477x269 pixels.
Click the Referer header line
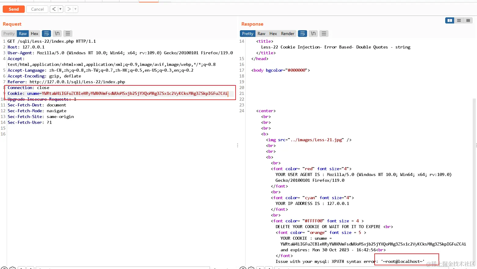point(66,82)
